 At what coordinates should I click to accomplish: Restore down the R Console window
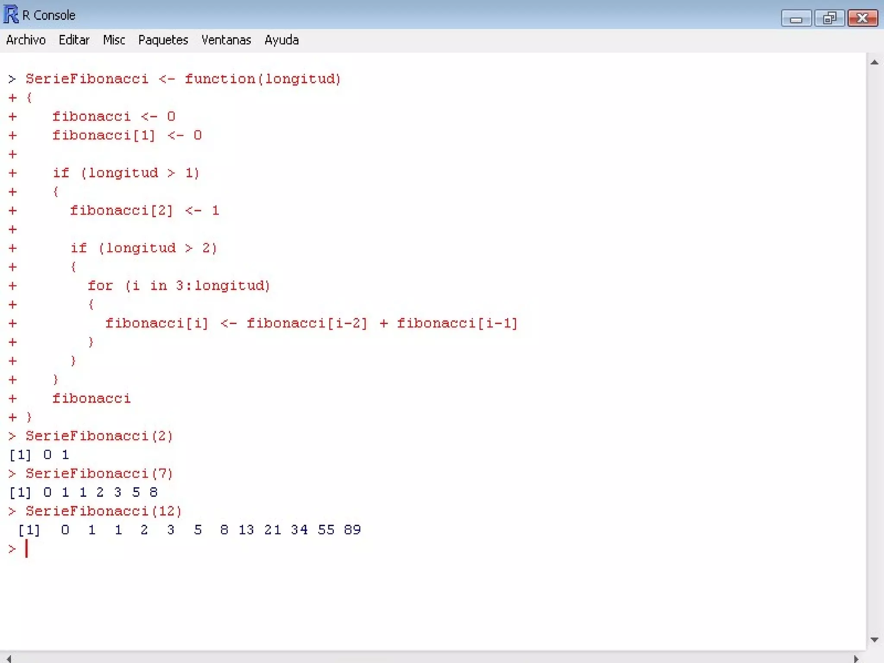[829, 18]
